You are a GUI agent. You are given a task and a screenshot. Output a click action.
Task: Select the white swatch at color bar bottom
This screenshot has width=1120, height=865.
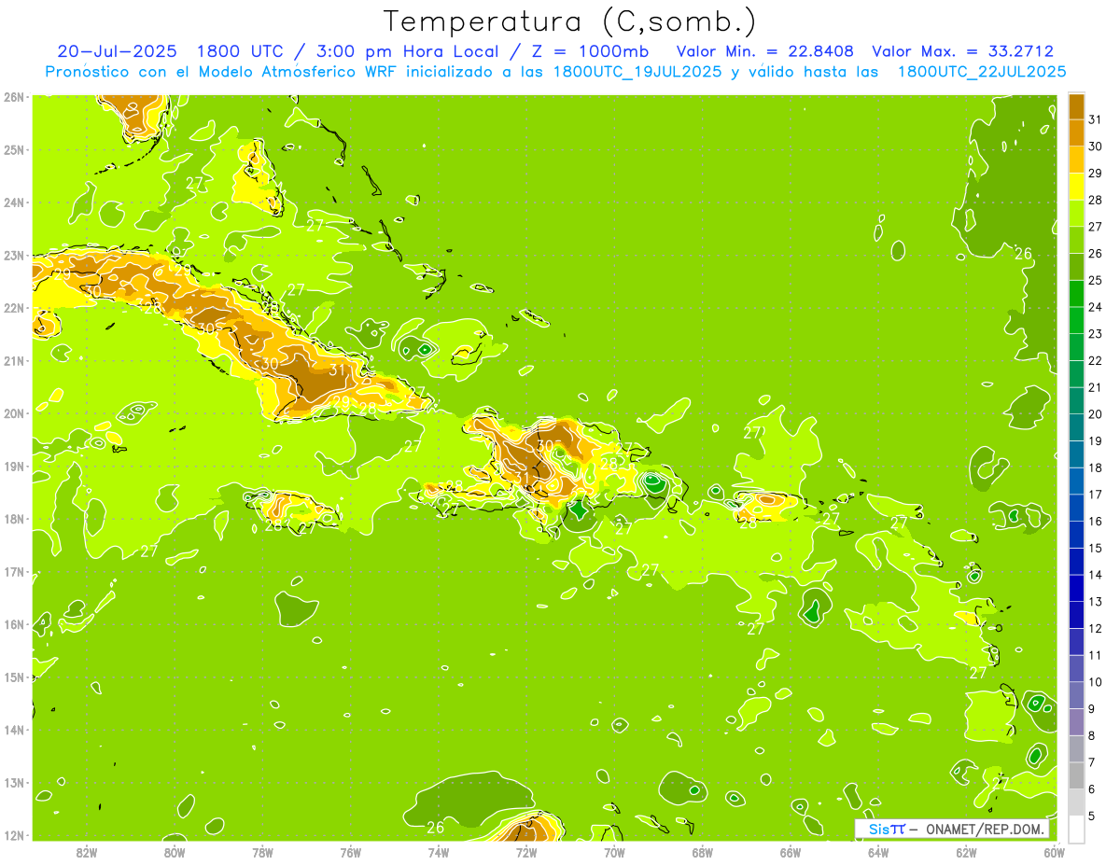[1076, 829]
